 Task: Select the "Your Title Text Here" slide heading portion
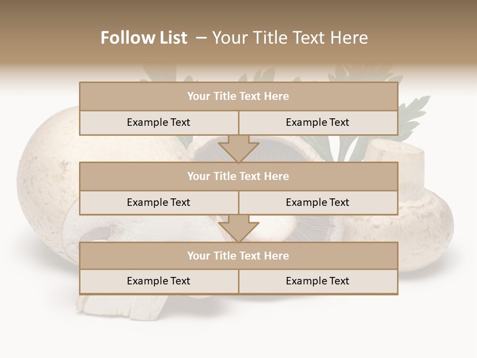(290, 38)
